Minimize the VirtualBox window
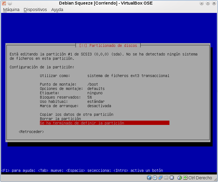Image resolution: width=218 pixels, height=182 pixels. (x=202, y=3)
